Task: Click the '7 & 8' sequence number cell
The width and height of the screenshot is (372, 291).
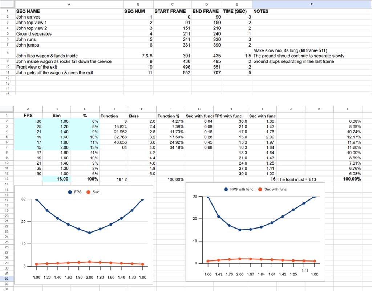Action: (x=144, y=56)
